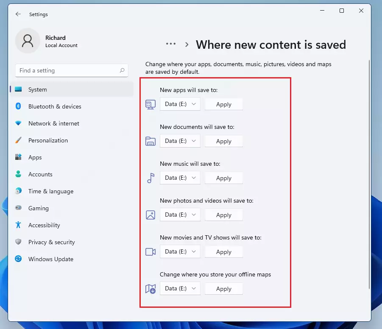Open the photos and videos drive dropdown
The image size is (382, 329).
[180, 215]
